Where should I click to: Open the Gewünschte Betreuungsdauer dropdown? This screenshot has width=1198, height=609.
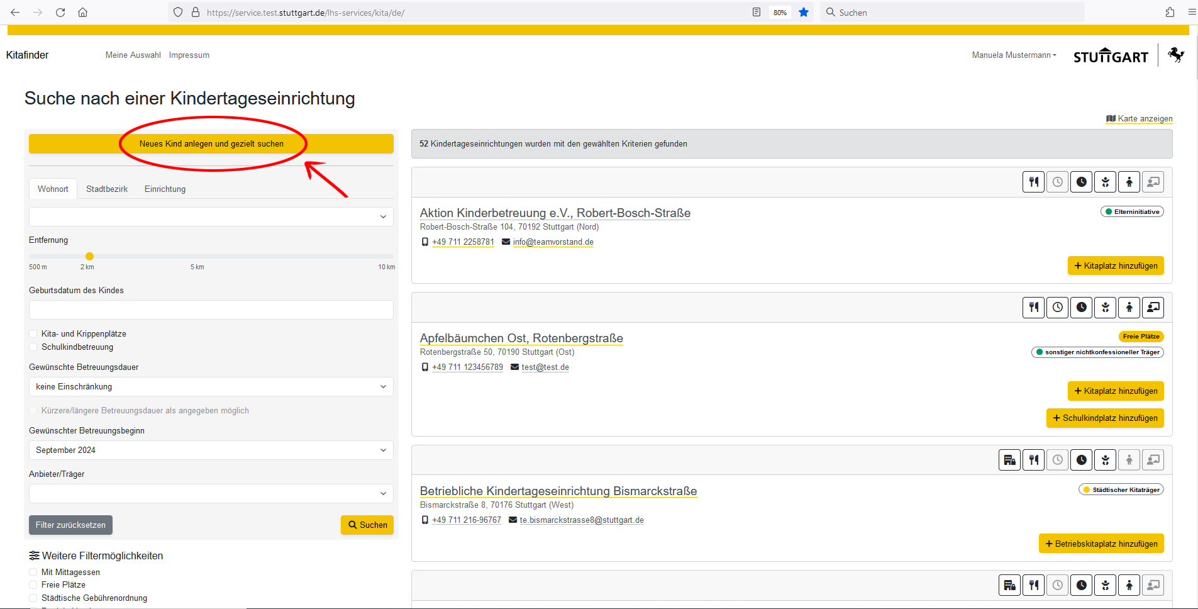[x=211, y=387]
